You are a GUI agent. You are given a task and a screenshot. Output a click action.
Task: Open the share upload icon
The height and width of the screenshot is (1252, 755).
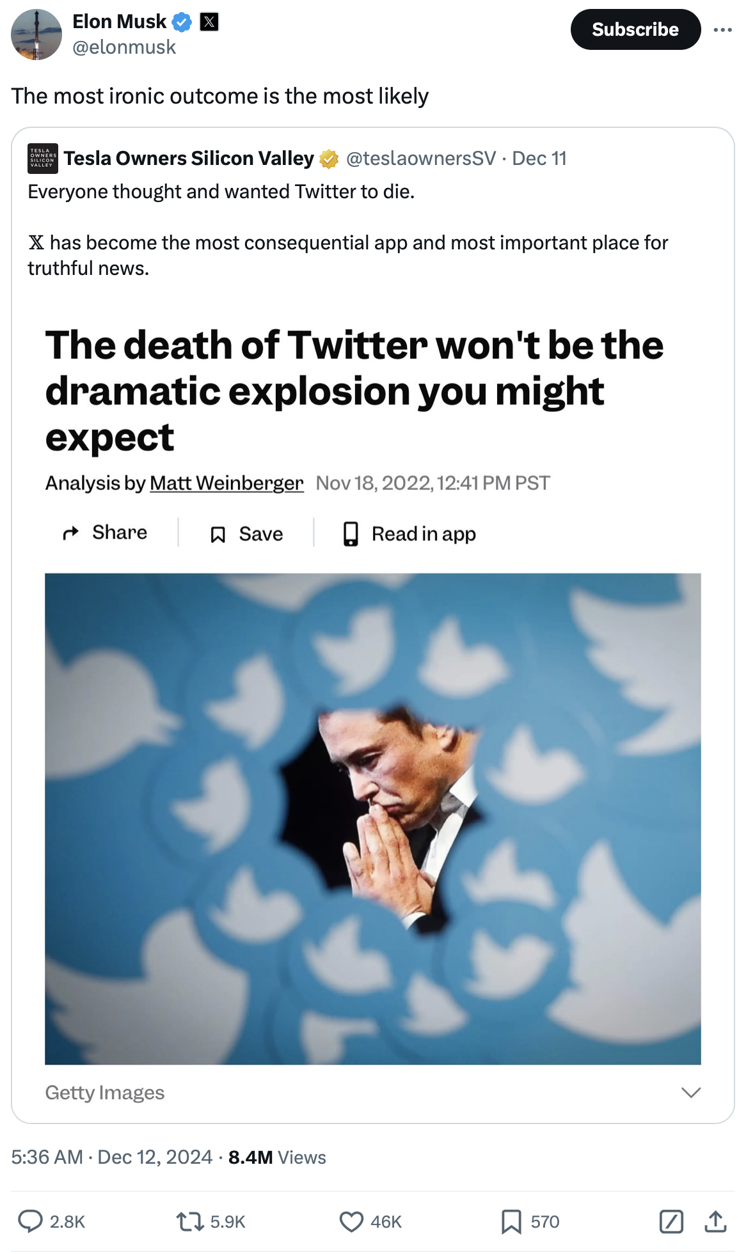(x=715, y=1221)
